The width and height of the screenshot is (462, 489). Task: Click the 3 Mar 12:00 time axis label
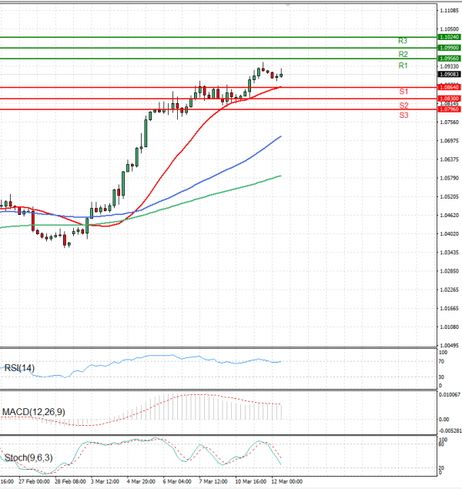click(104, 481)
